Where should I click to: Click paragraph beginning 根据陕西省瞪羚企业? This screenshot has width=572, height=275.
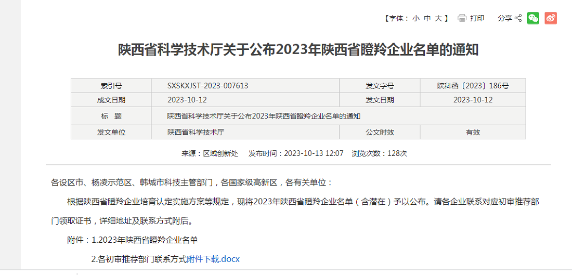click(303, 201)
